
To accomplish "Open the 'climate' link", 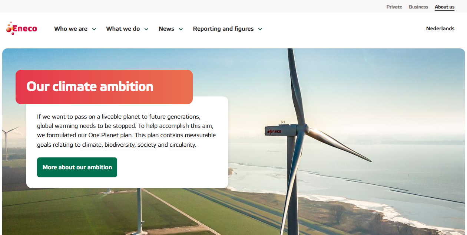I will coord(92,144).
